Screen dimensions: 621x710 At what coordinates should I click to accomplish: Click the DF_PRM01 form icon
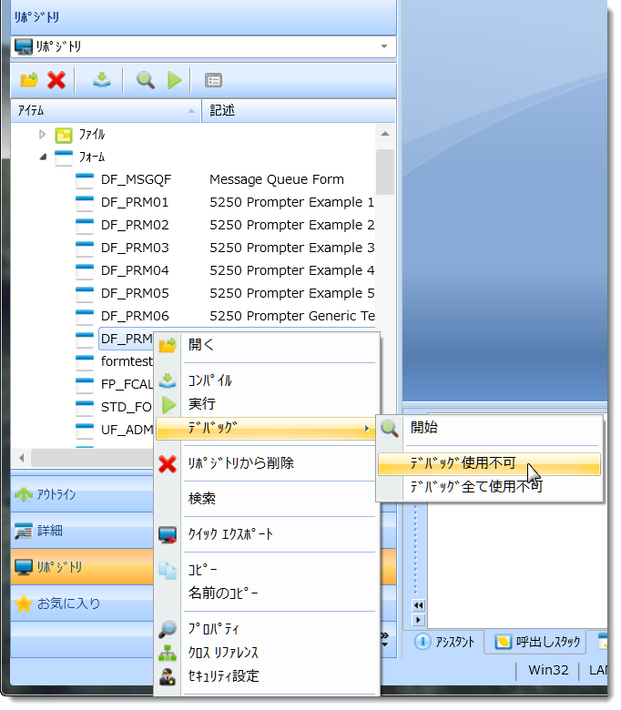click(x=85, y=202)
